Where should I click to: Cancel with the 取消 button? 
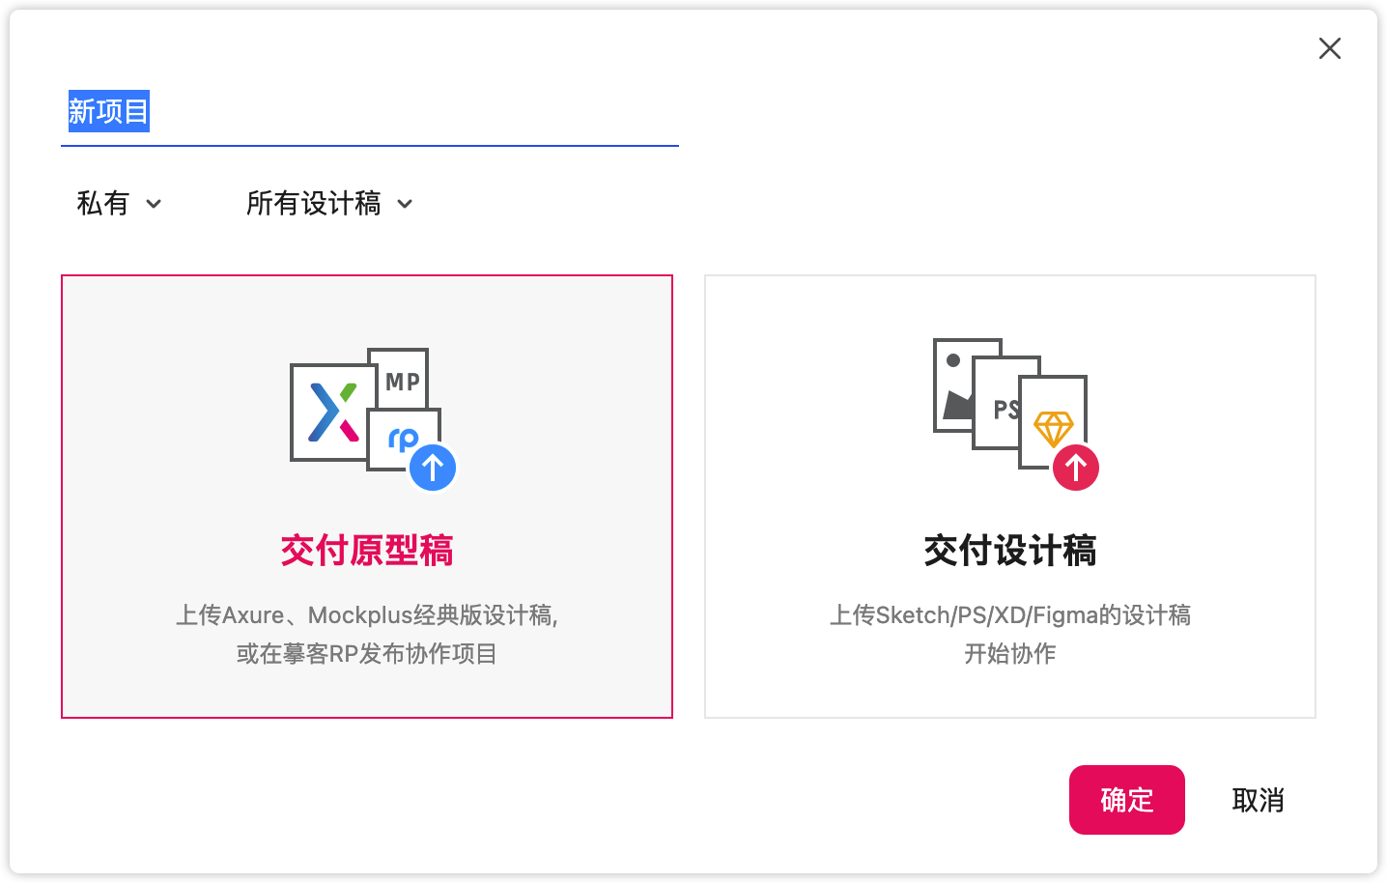click(x=1258, y=800)
